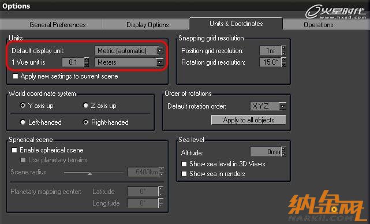Go to the Operations tab
Image resolution: width=370 pixels, height=224 pixels.
pos(318,25)
